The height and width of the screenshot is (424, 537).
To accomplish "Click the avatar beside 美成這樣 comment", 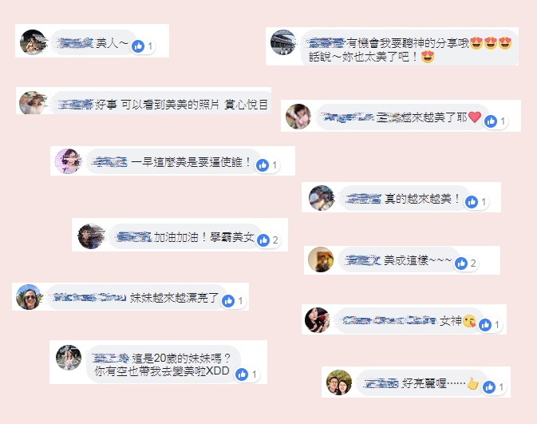I will 321,260.
